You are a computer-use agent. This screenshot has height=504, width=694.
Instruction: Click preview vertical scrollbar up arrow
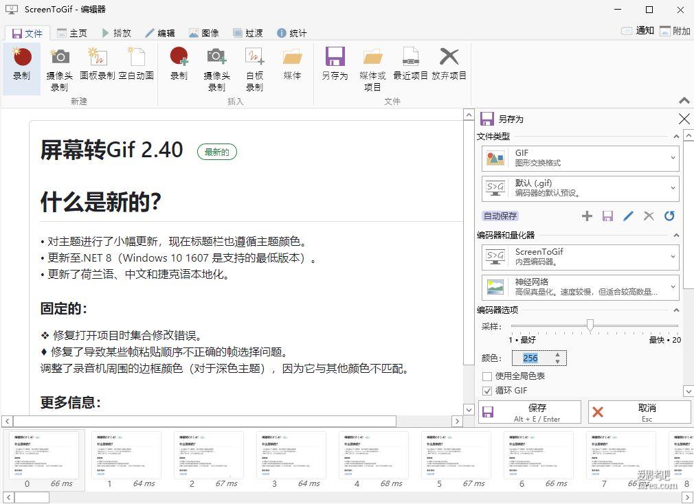[x=469, y=115]
